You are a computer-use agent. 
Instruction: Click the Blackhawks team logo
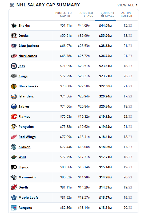(x=14, y=86)
